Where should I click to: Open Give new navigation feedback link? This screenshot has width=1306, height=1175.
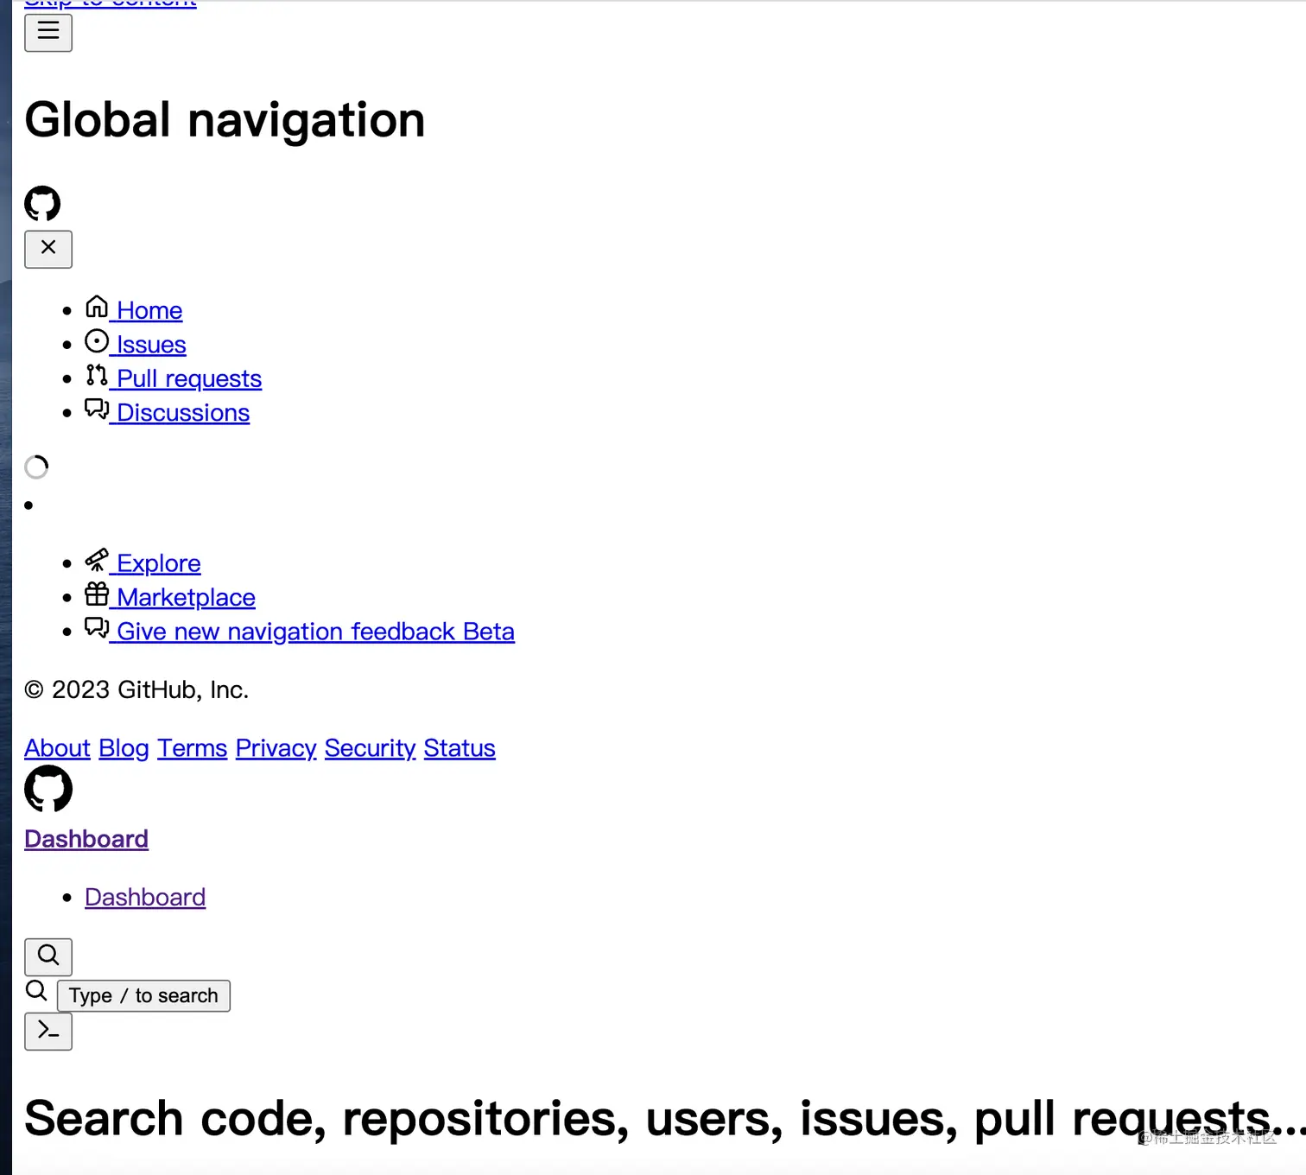click(315, 632)
